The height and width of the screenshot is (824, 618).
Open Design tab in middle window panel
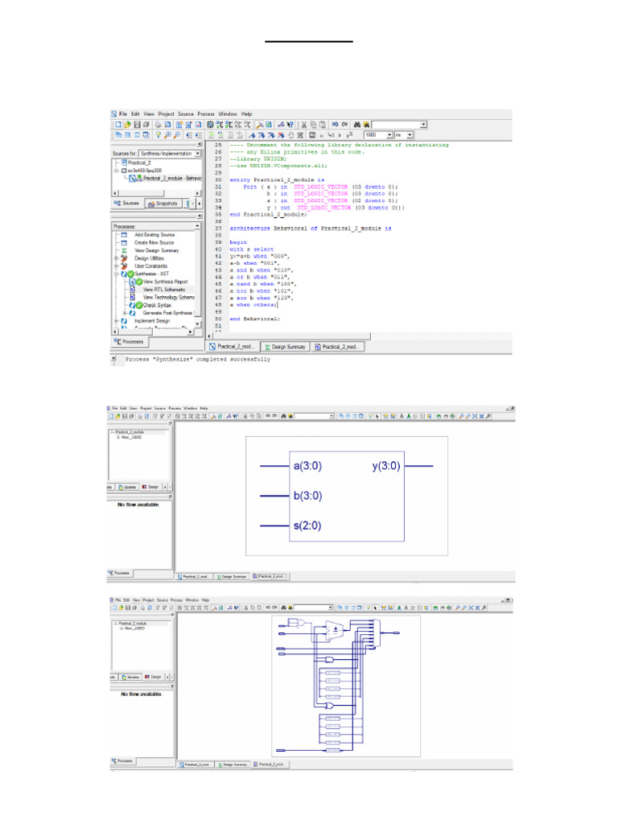(150, 487)
